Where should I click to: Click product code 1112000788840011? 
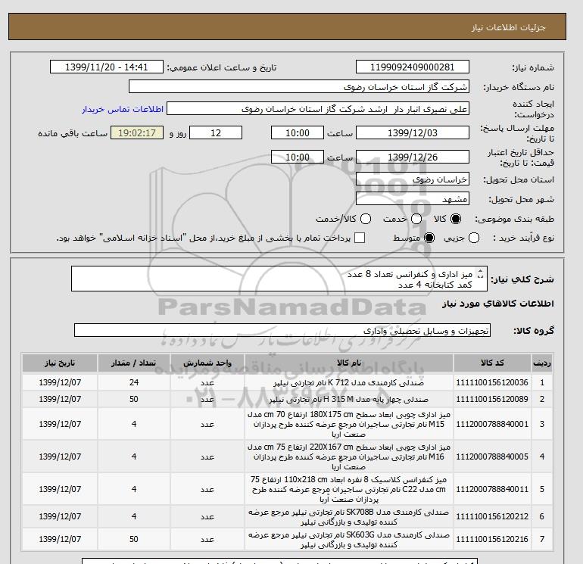coord(492,489)
